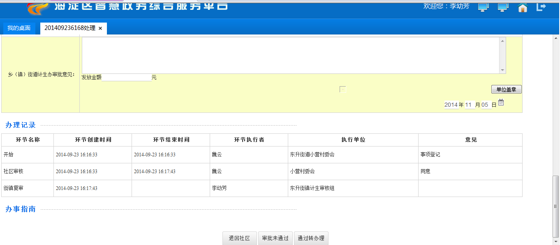560x245 pixels.
Task: Click the page scrollbar up arrow
Action: click(555, 38)
